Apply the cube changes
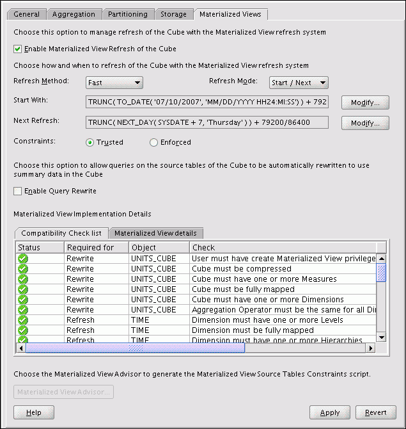 click(x=330, y=412)
